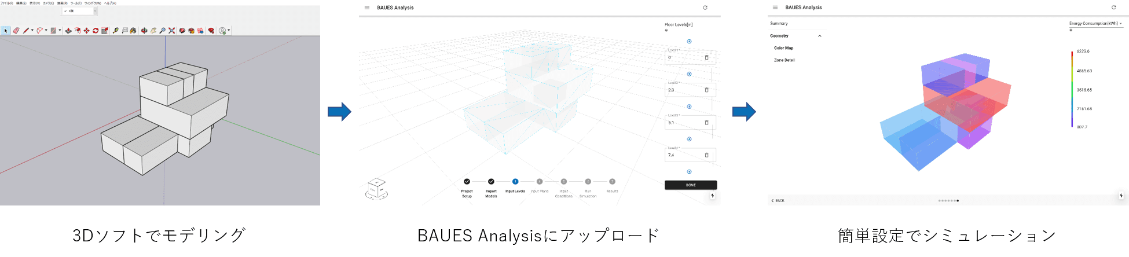Delete Level3 via its trash icon
The height and width of the screenshot is (257, 1129).
tap(706, 123)
